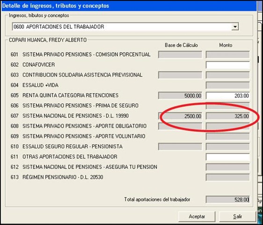Screen dimensions: 263x225
Task: Click the label 602 CONAFOVICER
Action: (33, 65)
